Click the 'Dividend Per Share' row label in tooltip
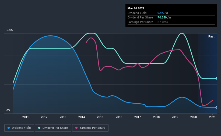The height and width of the screenshot is (136, 221). point(140,17)
